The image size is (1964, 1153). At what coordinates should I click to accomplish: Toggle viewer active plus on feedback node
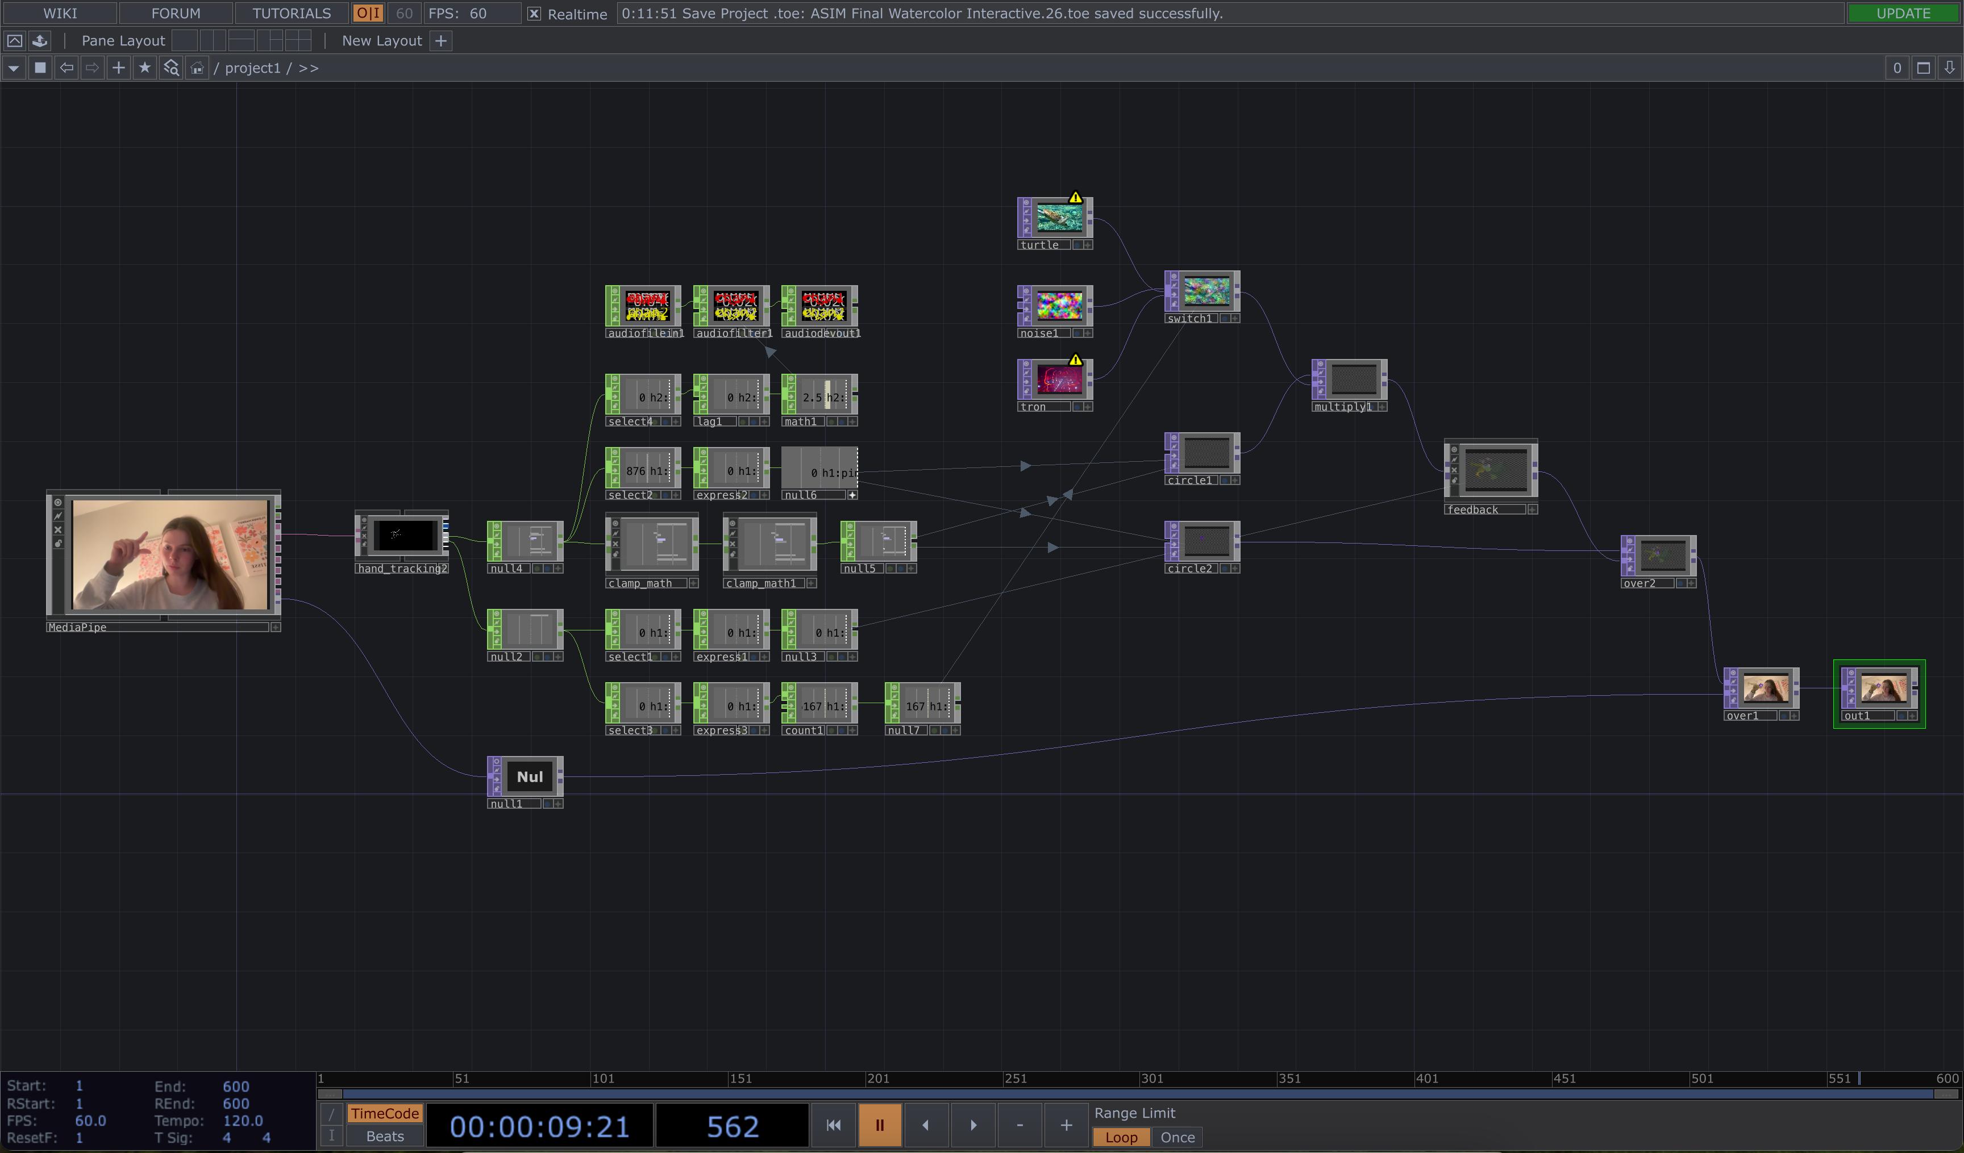(x=1532, y=509)
